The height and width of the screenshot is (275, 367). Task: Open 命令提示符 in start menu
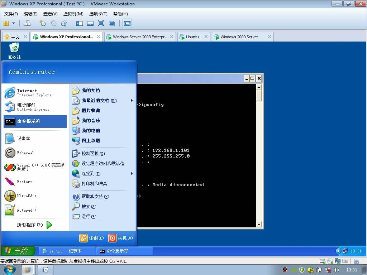(35, 121)
